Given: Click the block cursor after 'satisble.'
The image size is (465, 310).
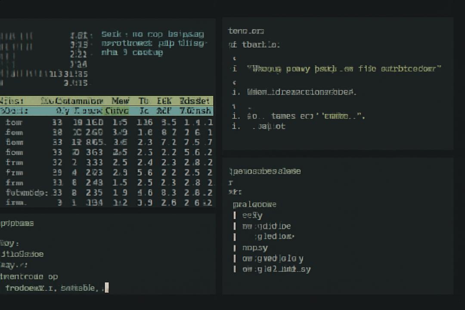Looking at the screenshot, I should 107,288.
